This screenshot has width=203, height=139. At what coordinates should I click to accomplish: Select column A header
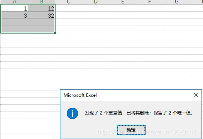point(14,2)
